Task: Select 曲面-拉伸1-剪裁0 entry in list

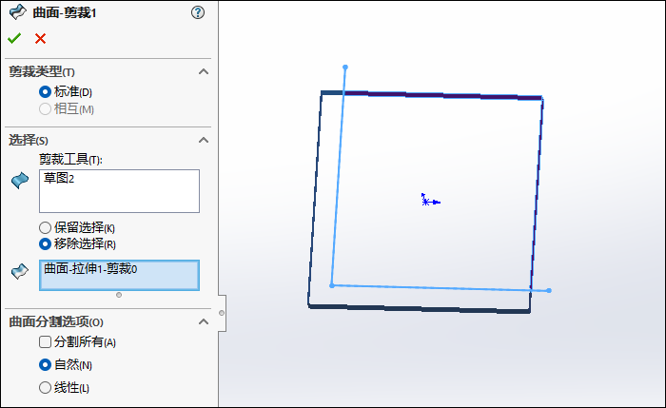Action: (x=90, y=269)
